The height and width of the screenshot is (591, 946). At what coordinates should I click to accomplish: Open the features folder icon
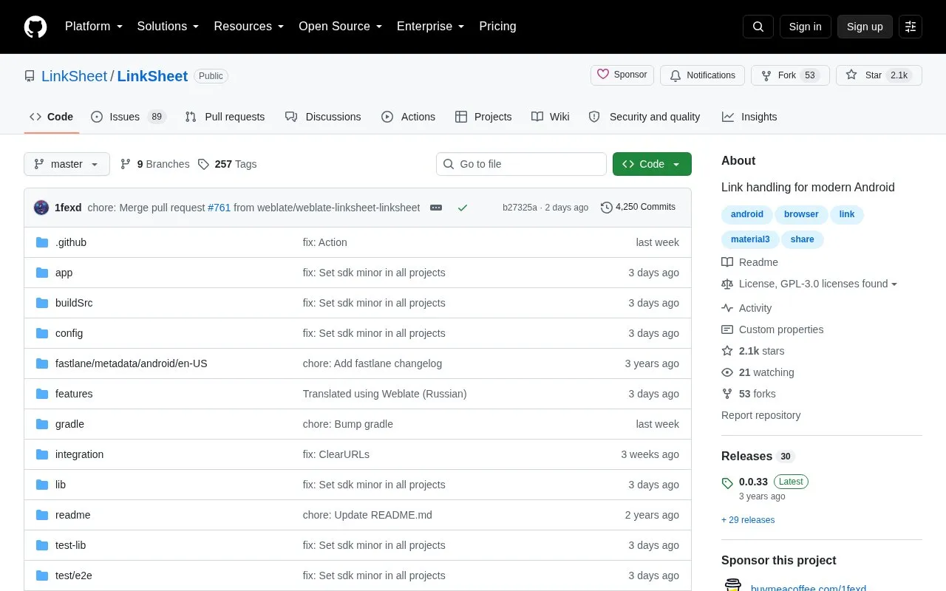click(x=42, y=394)
